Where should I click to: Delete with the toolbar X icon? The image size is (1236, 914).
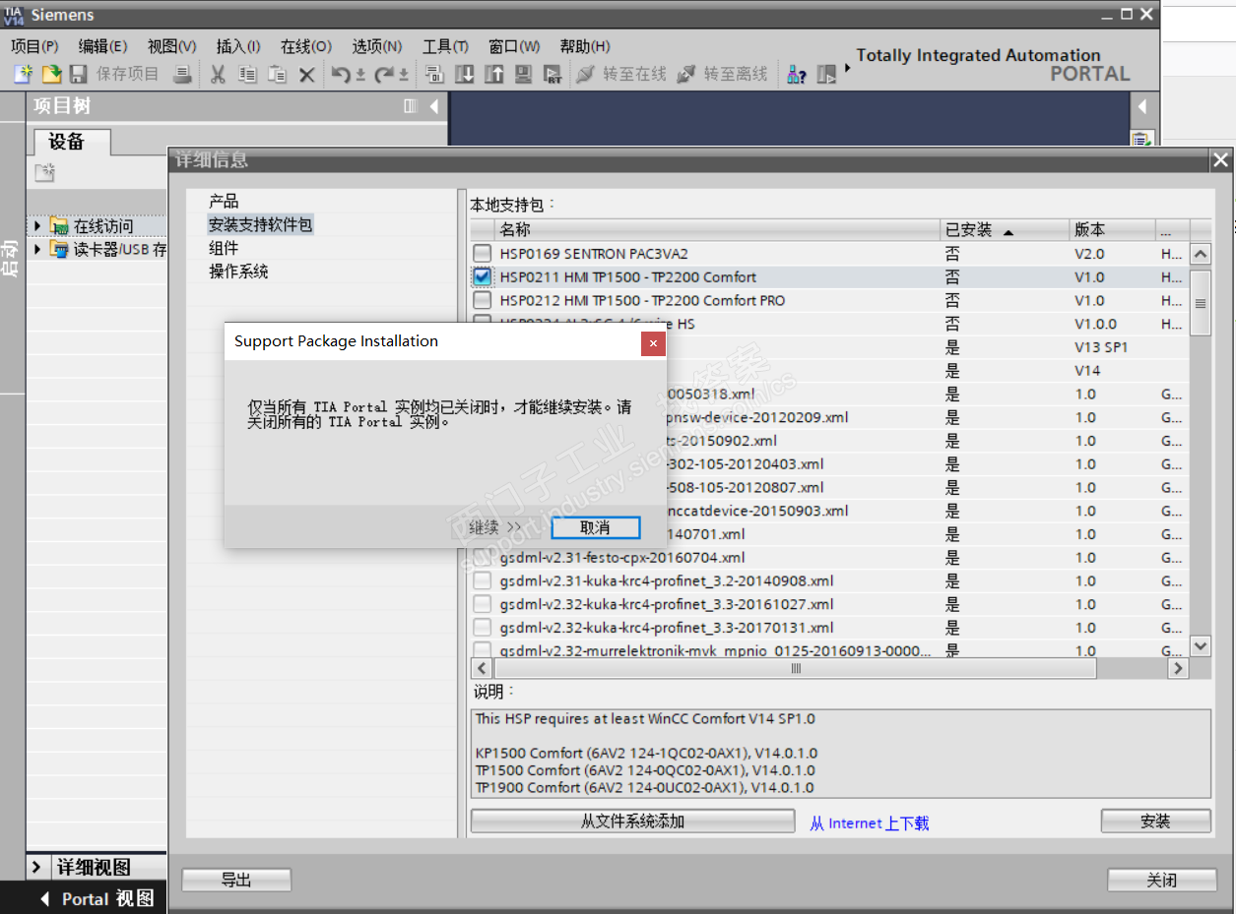pos(307,74)
